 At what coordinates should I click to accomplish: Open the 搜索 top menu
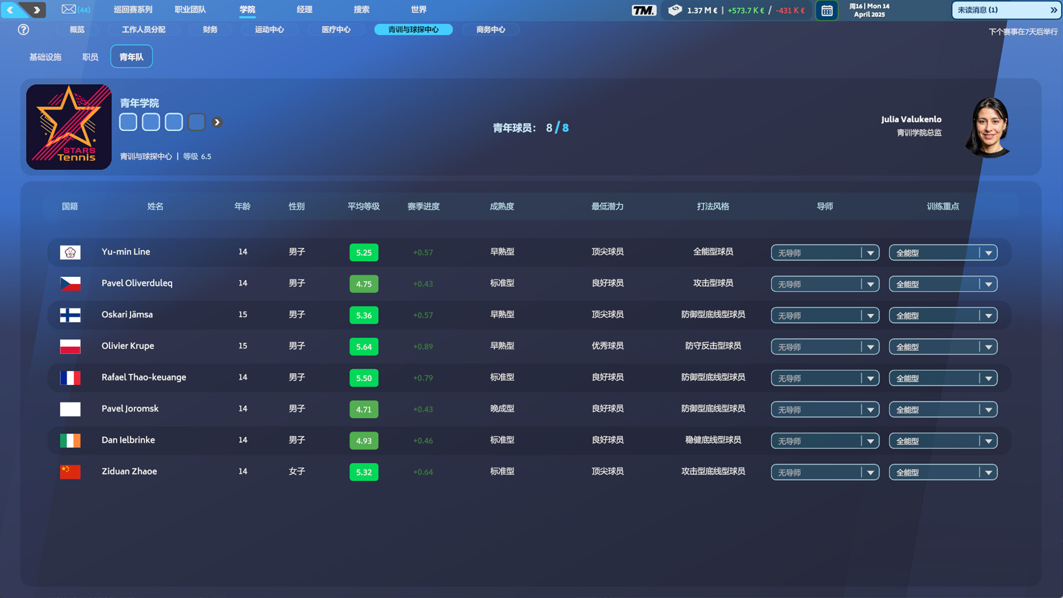pos(362,9)
